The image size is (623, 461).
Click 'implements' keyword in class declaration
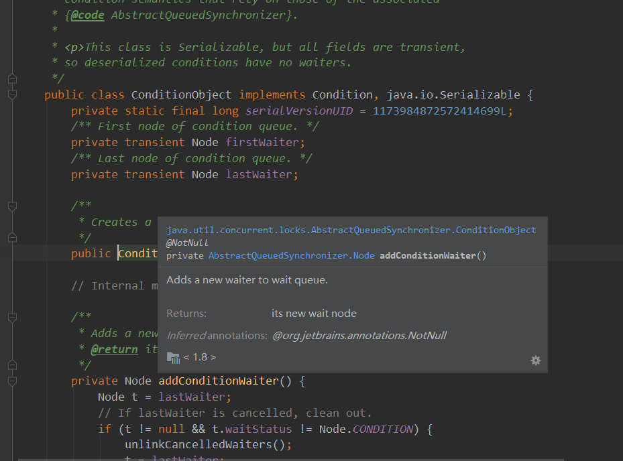pyautogui.click(x=272, y=95)
